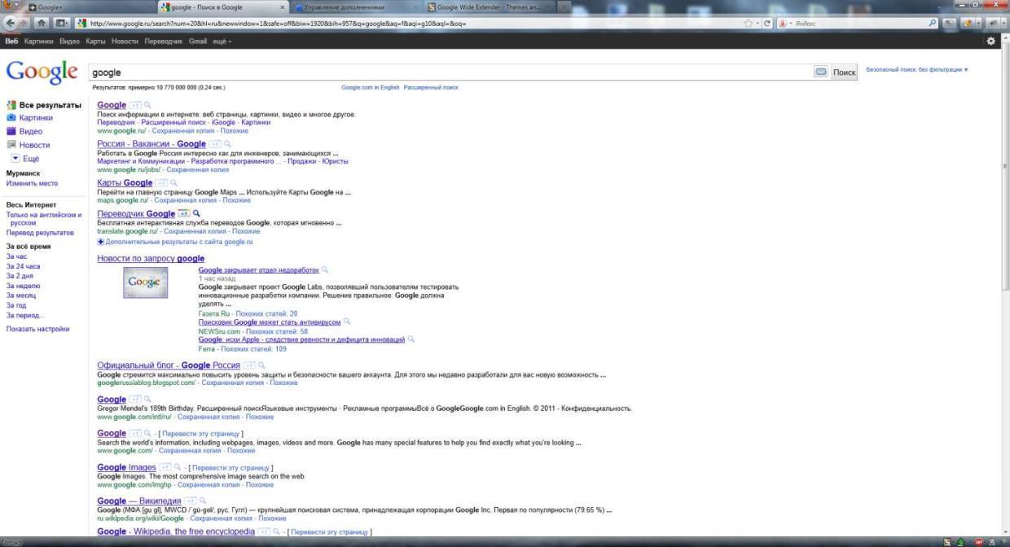The image size is (1010, 547).
Task: Open Firefox menu button at top left
Action: pyautogui.click(x=10, y=7)
